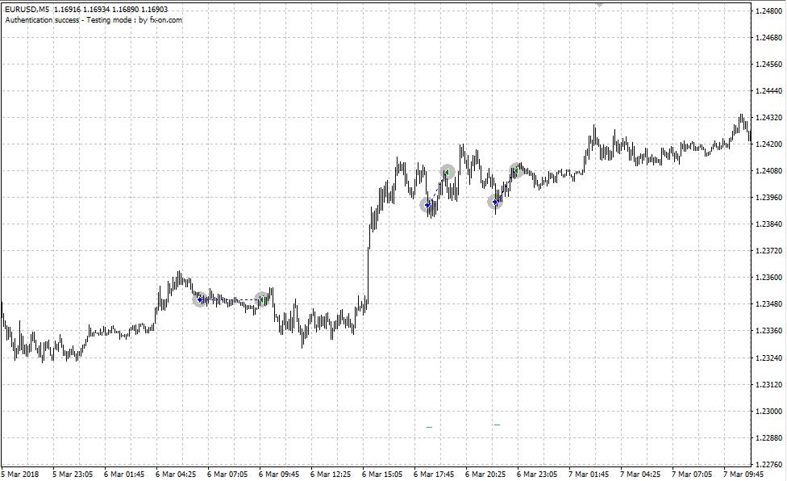Click the '6 Mar 09:45' time label
The image size is (787, 481).
pyautogui.click(x=279, y=474)
